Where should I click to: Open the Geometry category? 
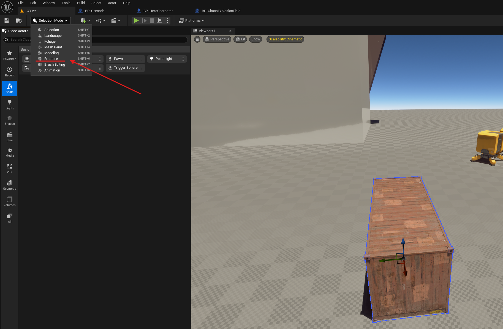point(10,185)
